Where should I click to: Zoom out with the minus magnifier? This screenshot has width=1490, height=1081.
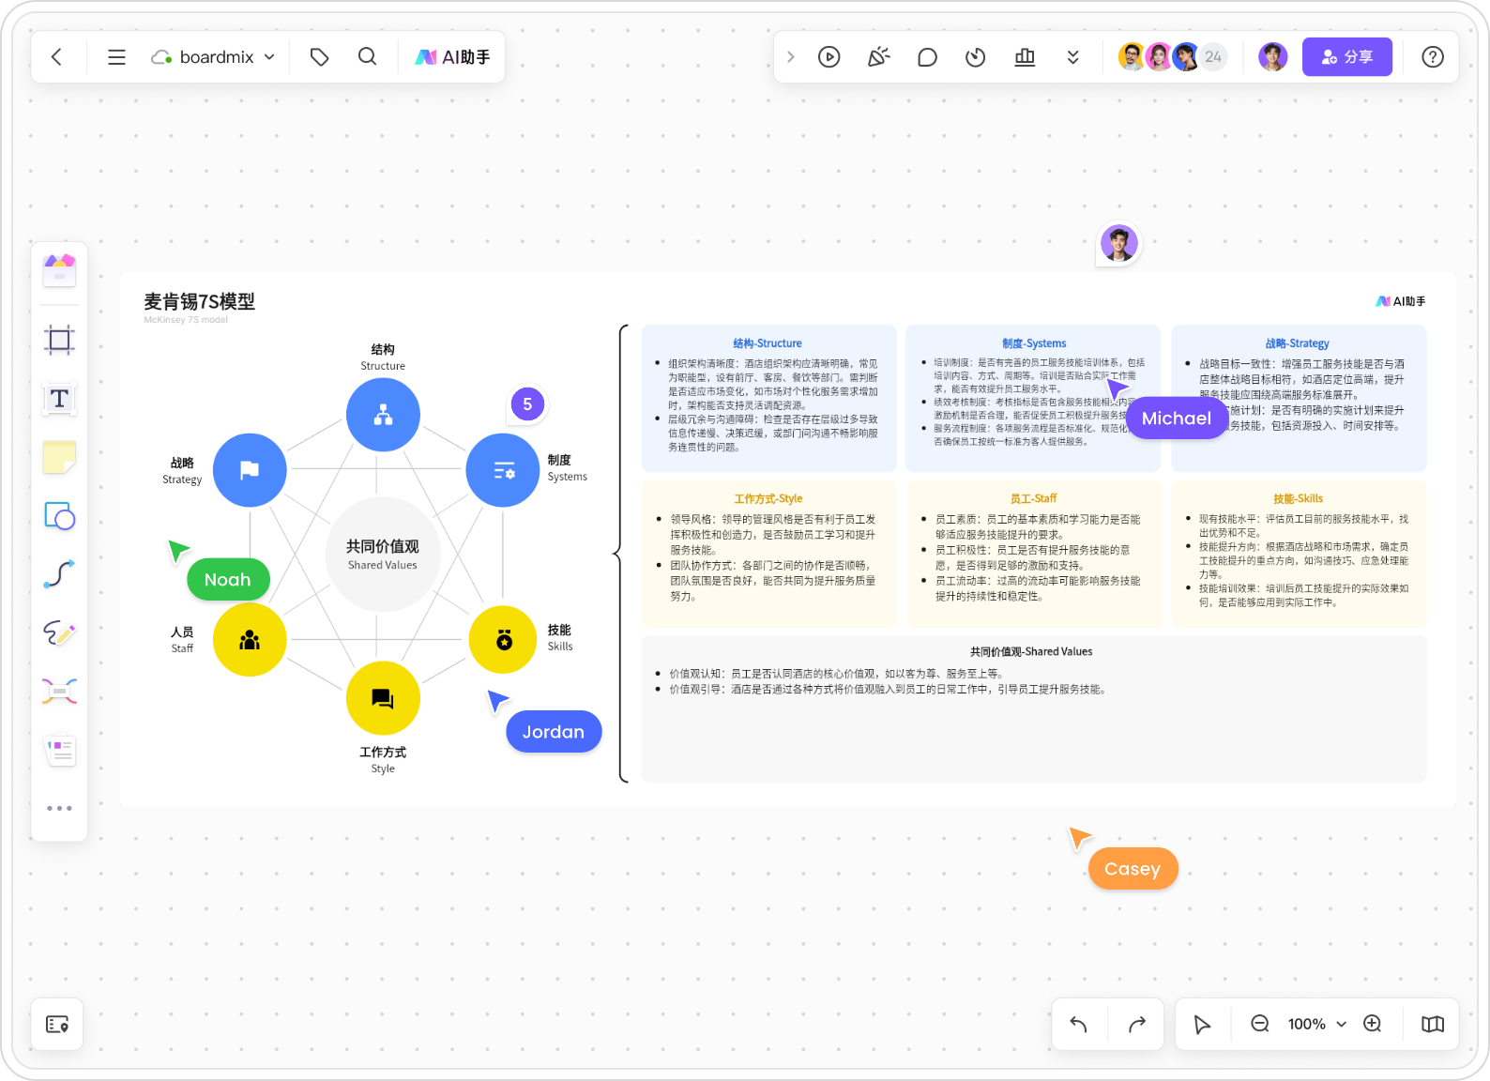[x=1260, y=1024]
